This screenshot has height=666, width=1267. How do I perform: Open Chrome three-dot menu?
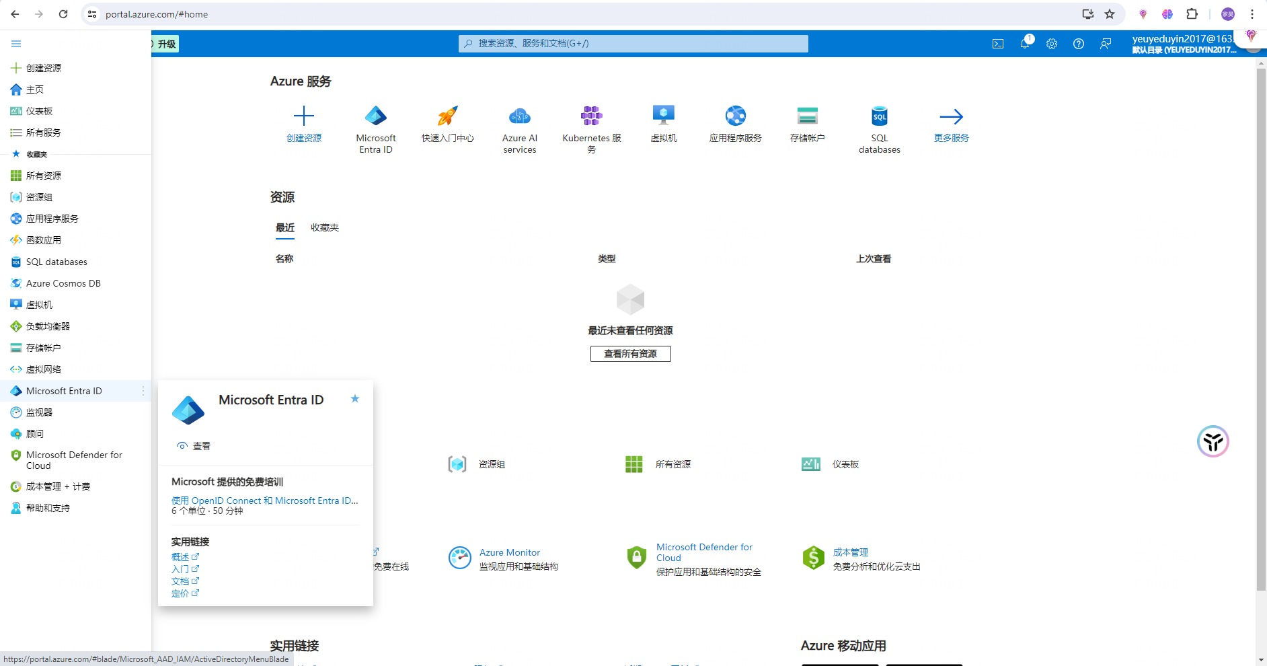coord(1252,14)
